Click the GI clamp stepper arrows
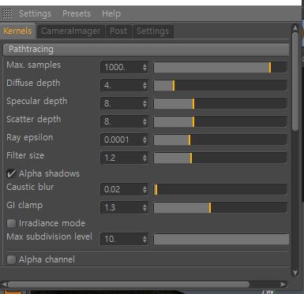 click(x=144, y=207)
